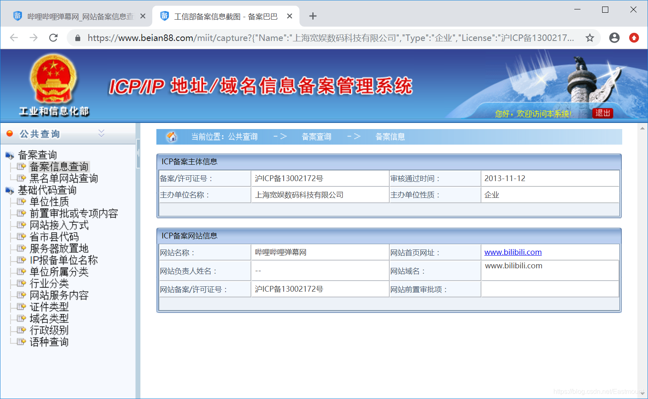Open the www.bilibili.com homepage link
The image size is (648, 399).
coord(513,252)
